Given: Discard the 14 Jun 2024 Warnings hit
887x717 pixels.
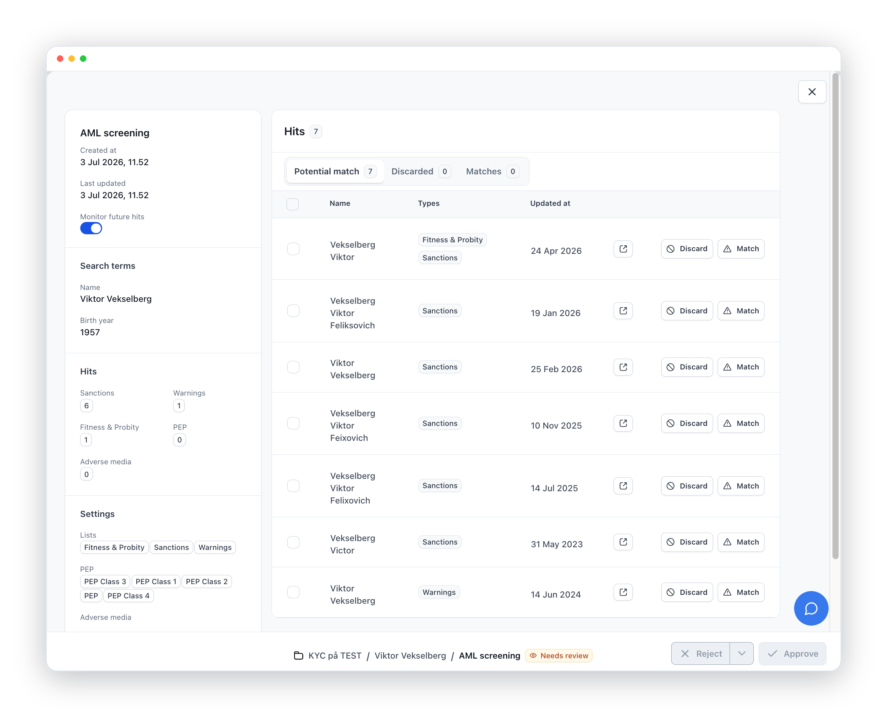Looking at the screenshot, I should coord(686,592).
